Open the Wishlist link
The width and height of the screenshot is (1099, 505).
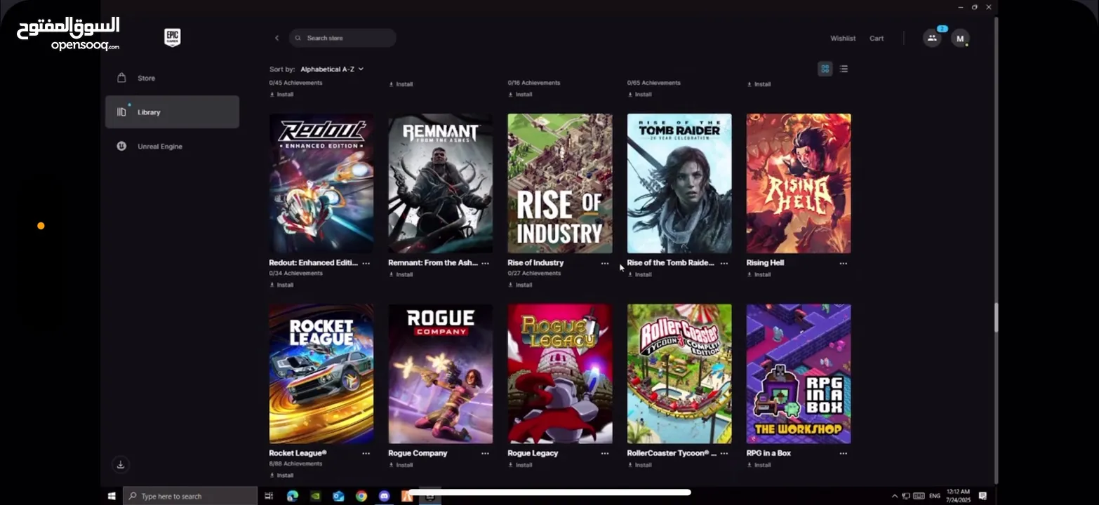click(x=843, y=39)
